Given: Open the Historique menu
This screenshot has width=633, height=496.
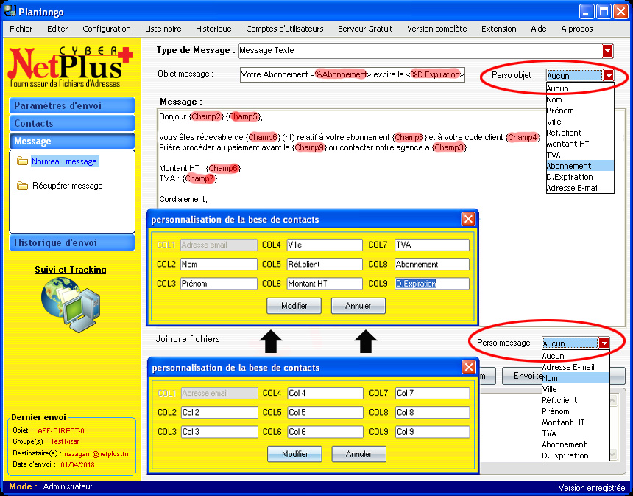Looking at the screenshot, I should pyautogui.click(x=213, y=29).
